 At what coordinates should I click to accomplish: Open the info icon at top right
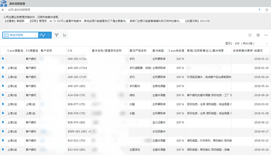tap(267, 10)
